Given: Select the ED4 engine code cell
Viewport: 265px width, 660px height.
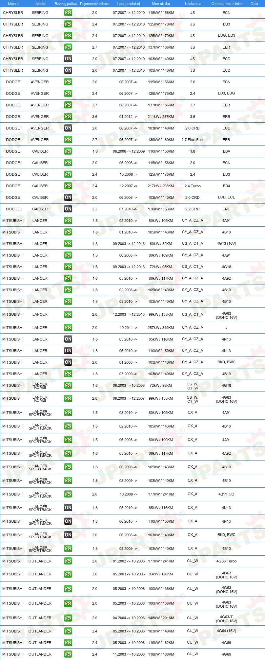Looking at the screenshot, I should click(226, 186).
